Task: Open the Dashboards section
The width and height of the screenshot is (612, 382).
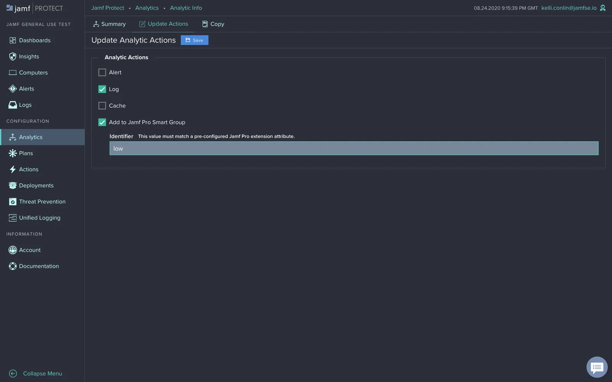Action: [x=34, y=40]
